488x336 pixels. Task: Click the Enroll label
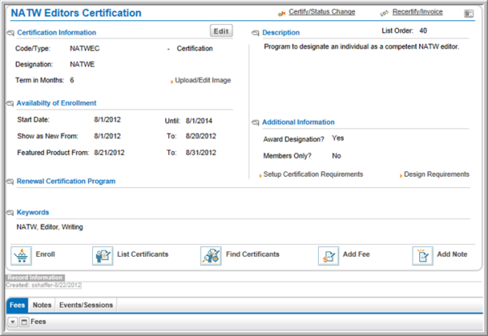click(x=45, y=254)
